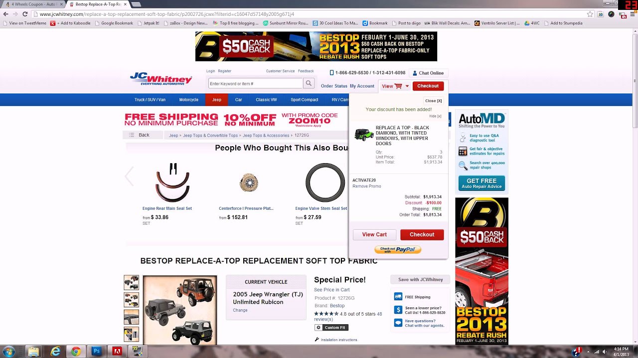Select third product thumbnail of soft top
The width and height of the screenshot is (638, 358).
tap(132, 317)
